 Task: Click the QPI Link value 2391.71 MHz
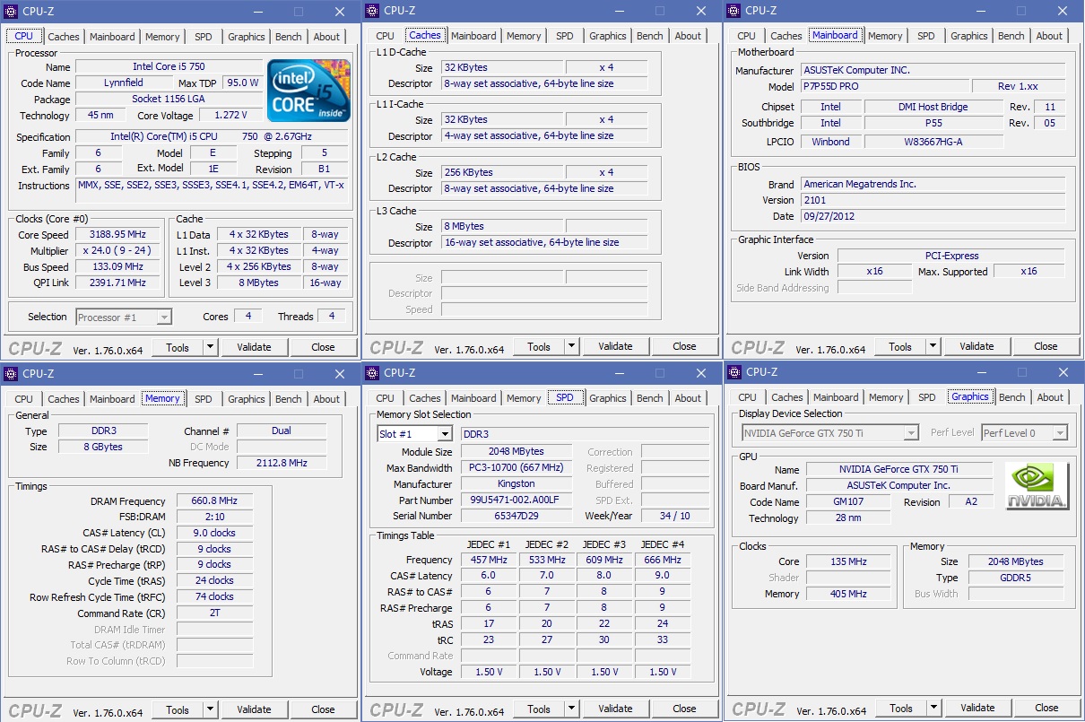[118, 283]
